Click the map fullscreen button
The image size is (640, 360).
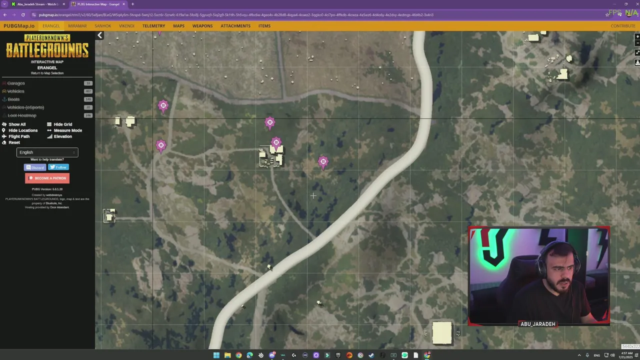tap(637, 52)
